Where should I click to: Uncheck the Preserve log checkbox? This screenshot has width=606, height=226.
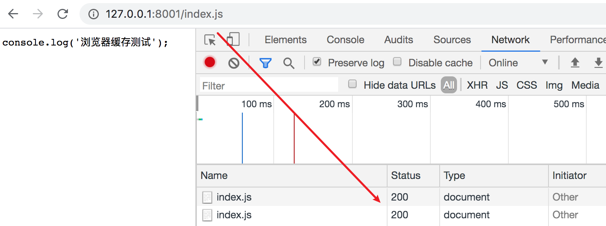pos(317,62)
